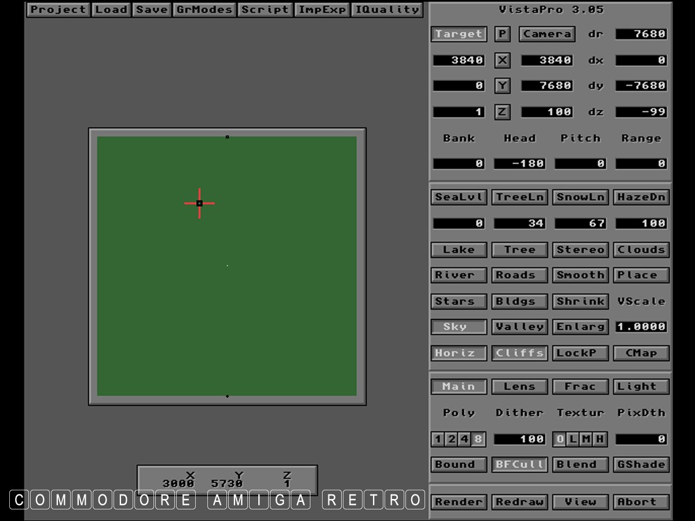This screenshot has width=695, height=521.
Task: Open the ImpExp menu
Action: coord(323,10)
